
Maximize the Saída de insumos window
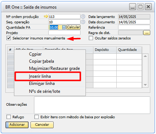140,6
